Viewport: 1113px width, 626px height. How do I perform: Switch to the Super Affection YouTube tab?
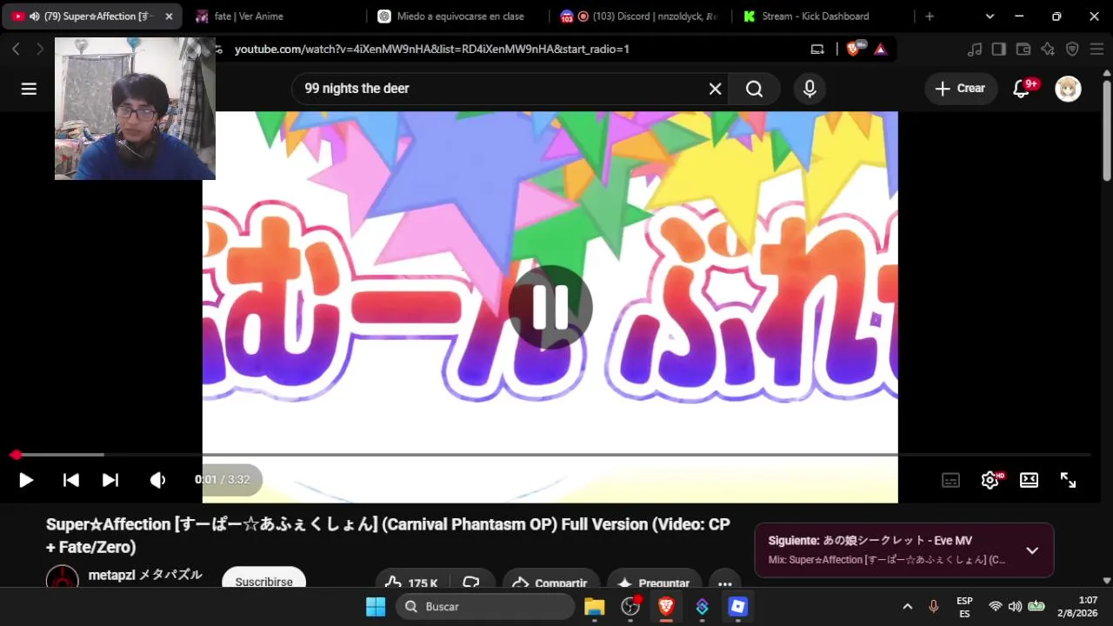[x=90, y=17]
